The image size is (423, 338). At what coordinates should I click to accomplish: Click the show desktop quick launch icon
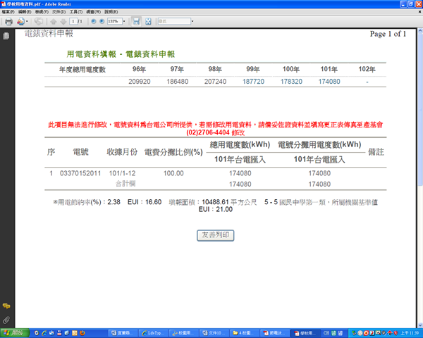pos(67,333)
